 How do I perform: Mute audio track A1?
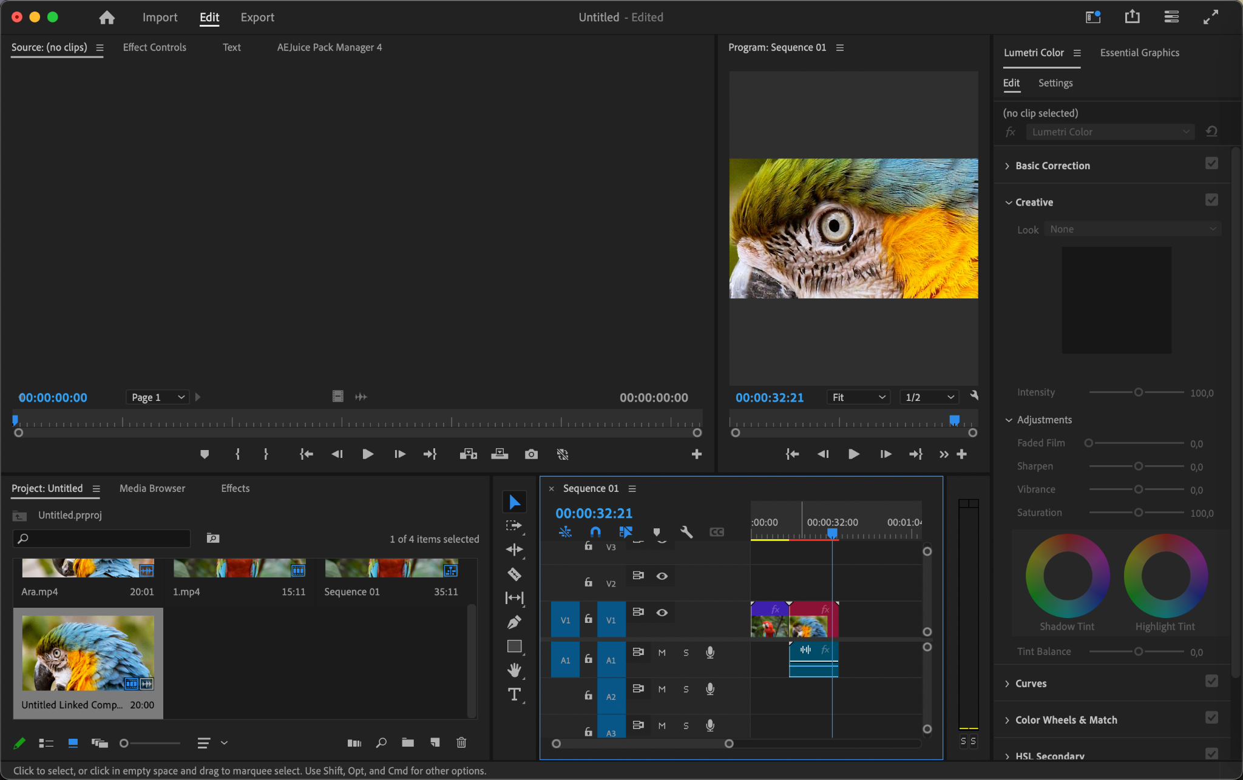(x=662, y=653)
